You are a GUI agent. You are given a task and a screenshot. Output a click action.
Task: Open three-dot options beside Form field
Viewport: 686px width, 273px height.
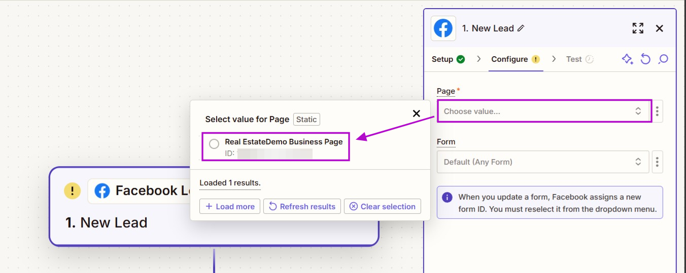coord(657,162)
